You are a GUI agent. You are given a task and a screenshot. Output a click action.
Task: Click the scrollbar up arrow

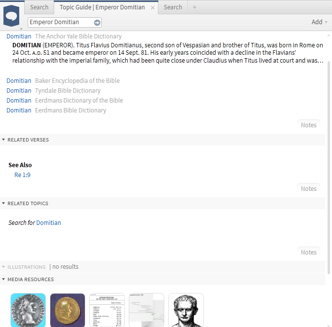point(329,36)
